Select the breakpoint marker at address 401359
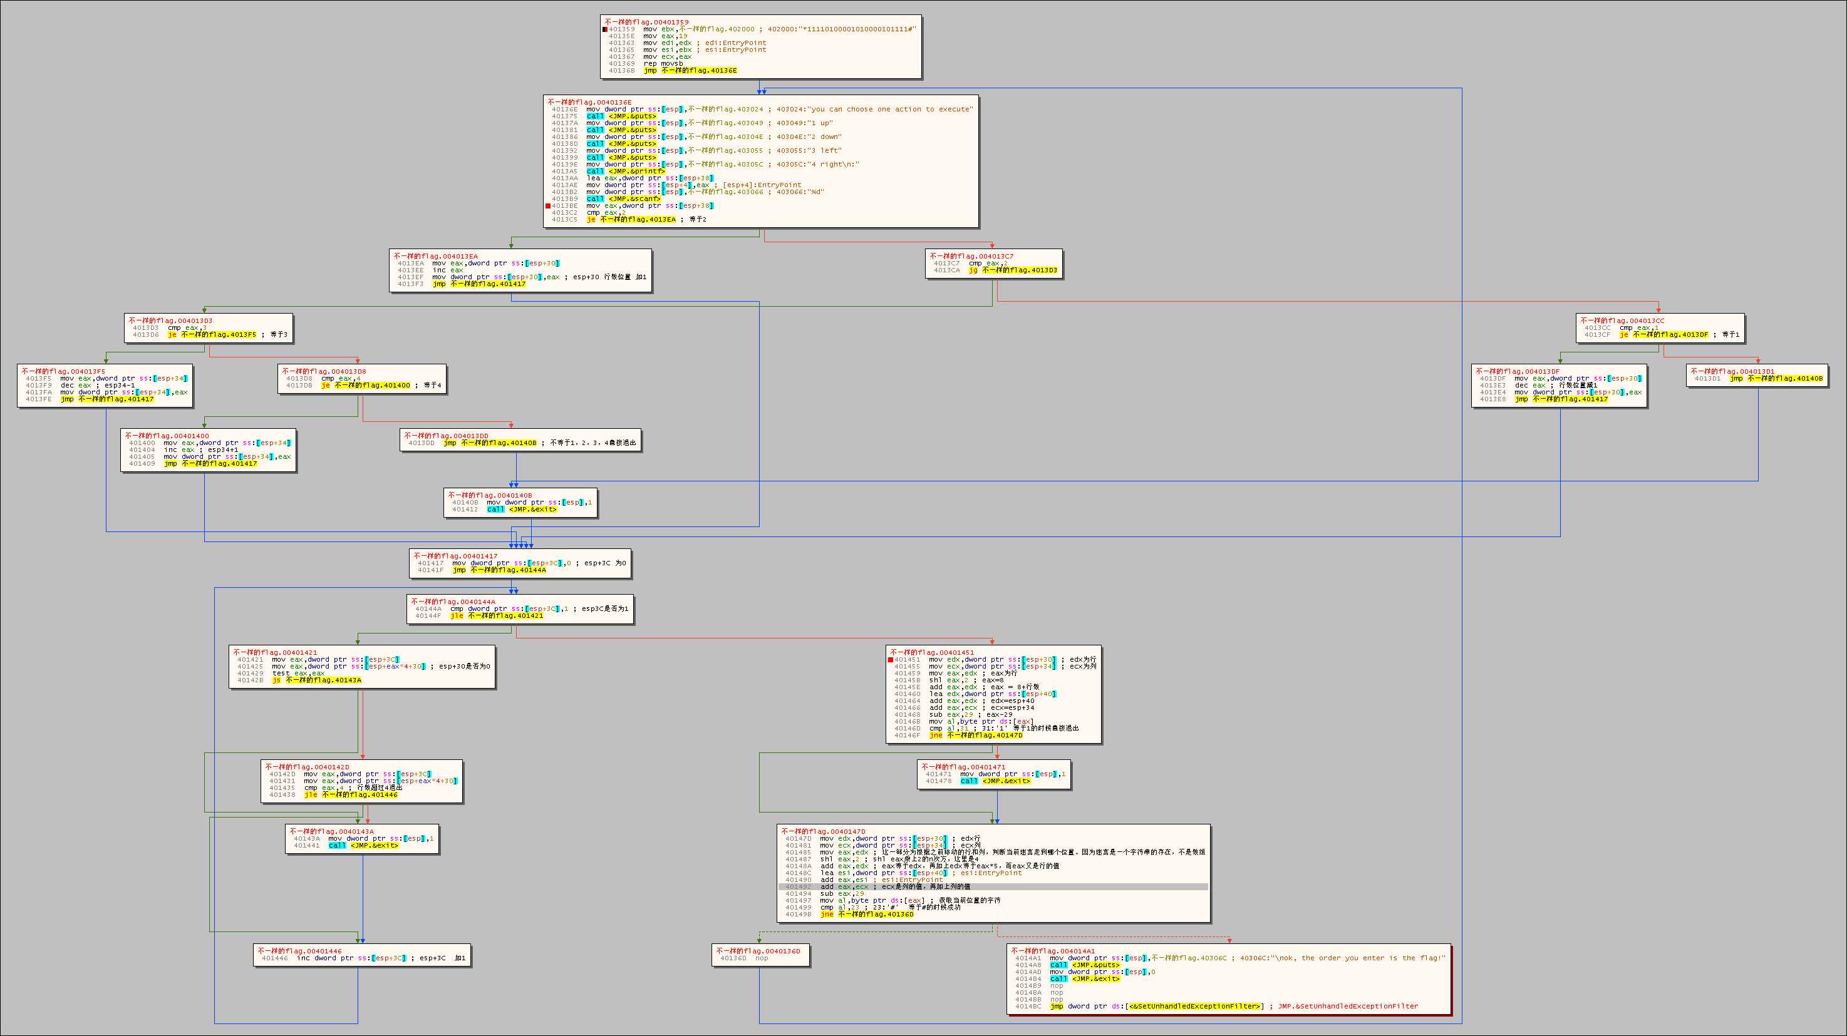The image size is (1847, 1036). click(605, 29)
